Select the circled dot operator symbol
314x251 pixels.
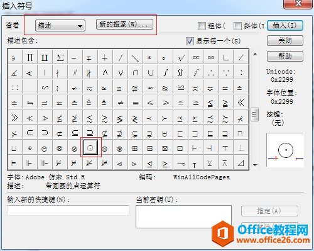pos(90,148)
